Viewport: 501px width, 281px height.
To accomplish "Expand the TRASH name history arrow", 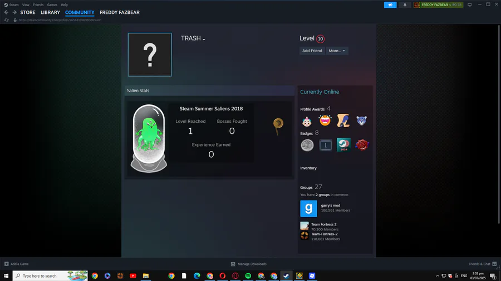I will tap(204, 39).
